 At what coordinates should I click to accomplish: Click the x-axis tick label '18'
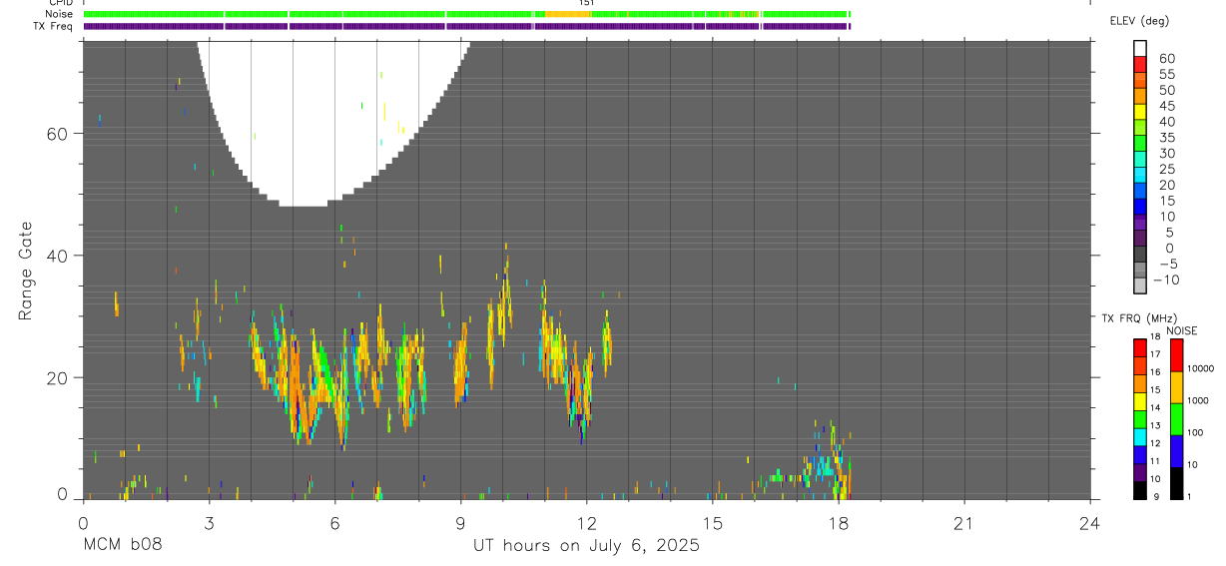point(839,523)
